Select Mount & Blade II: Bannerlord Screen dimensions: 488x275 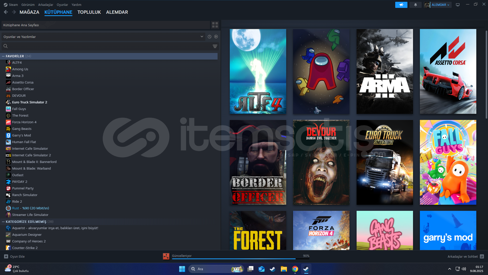click(x=34, y=162)
